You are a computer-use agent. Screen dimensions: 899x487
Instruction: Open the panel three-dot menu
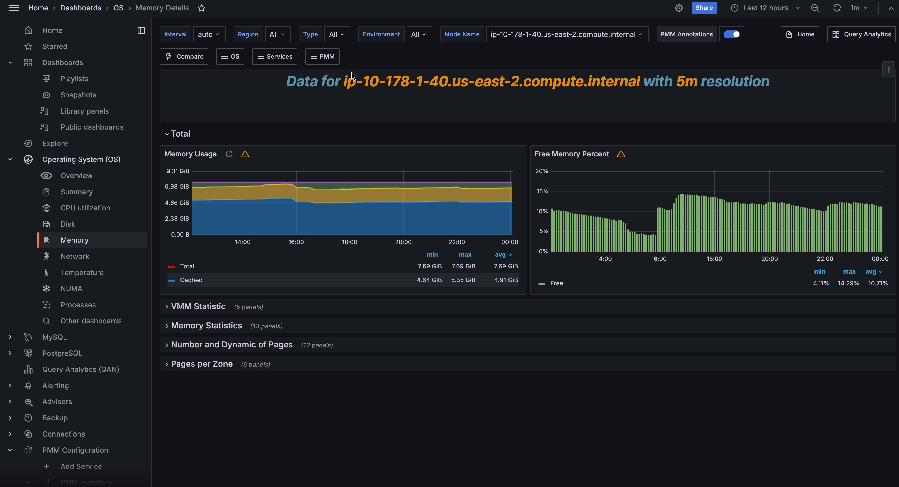pos(888,70)
